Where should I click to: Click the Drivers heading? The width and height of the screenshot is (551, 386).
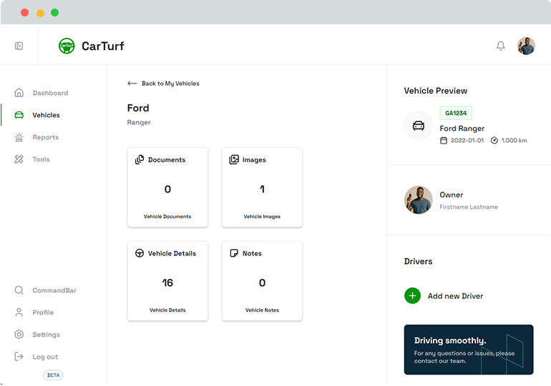pyautogui.click(x=418, y=261)
